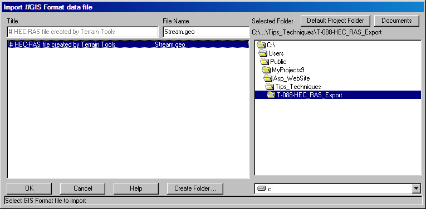
Task: Click the 'c:' text in the drive combo box
Action: tap(270, 189)
